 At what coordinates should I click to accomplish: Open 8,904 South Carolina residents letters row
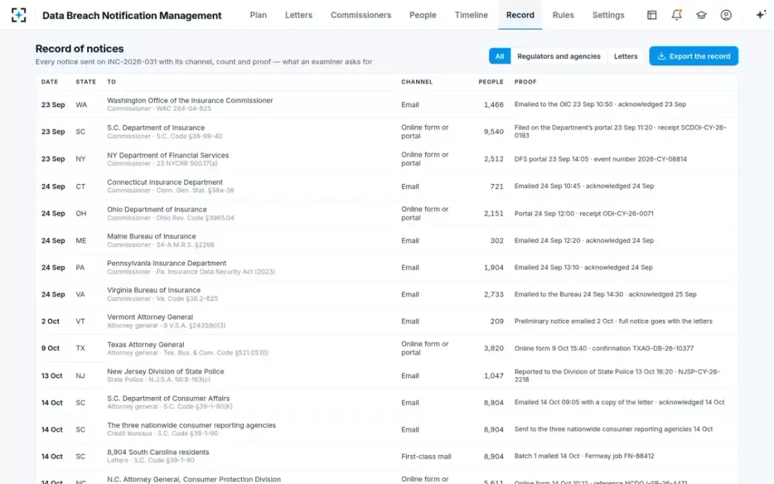(387, 456)
